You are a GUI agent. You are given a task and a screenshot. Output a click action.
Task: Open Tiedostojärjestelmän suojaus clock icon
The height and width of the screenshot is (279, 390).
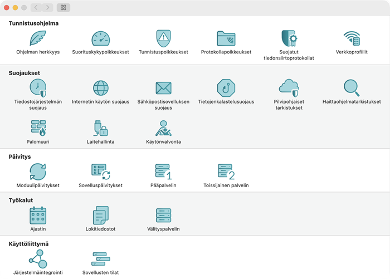pyautogui.click(x=38, y=88)
